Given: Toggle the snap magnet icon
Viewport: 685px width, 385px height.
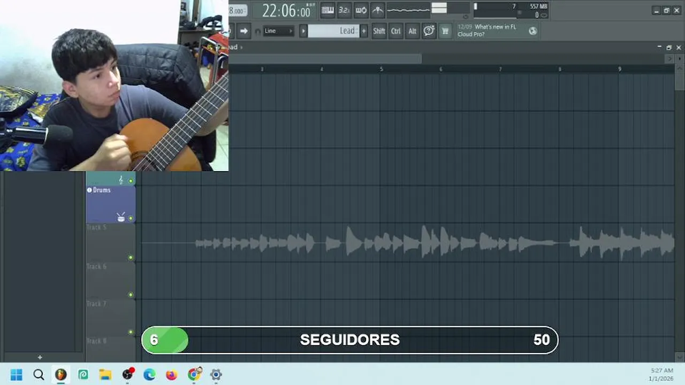Looking at the screenshot, I should (257, 32).
